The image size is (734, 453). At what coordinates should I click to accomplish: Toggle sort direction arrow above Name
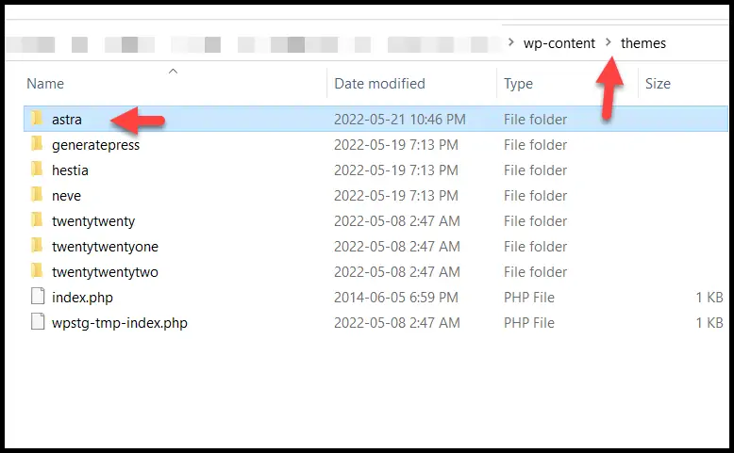pyautogui.click(x=173, y=71)
